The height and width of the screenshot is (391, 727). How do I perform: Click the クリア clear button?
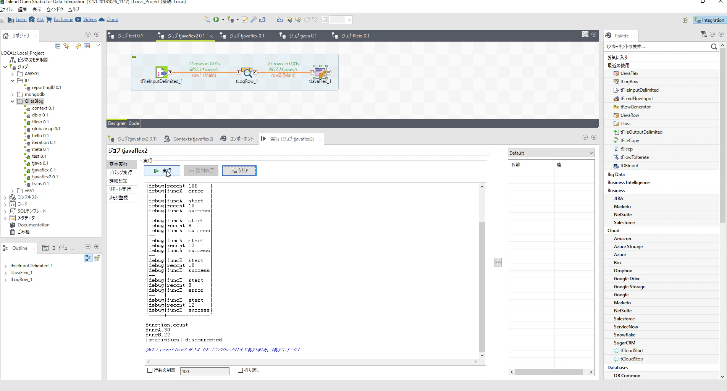click(239, 171)
